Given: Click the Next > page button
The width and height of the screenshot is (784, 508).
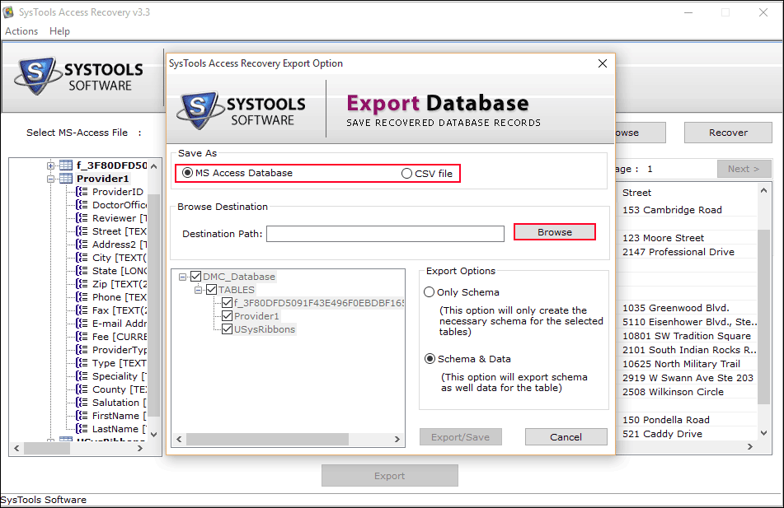Looking at the screenshot, I should (744, 169).
